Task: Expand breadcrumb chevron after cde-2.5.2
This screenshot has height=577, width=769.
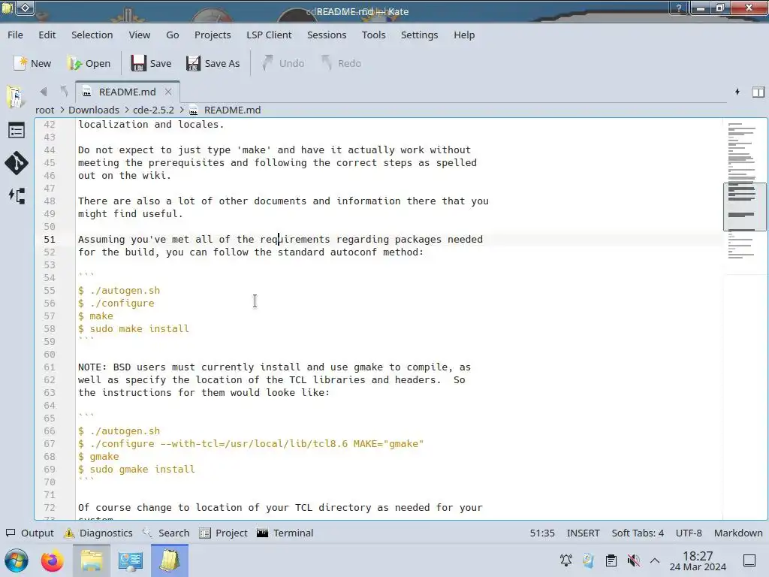Action: 182,110
